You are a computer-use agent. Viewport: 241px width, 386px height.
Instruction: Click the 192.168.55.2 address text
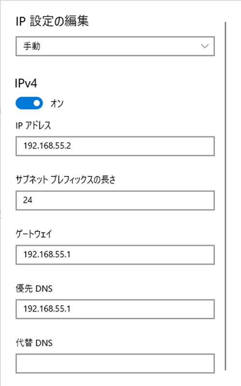47,146
